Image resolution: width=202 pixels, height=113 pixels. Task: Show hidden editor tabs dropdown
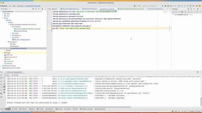point(167,9)
